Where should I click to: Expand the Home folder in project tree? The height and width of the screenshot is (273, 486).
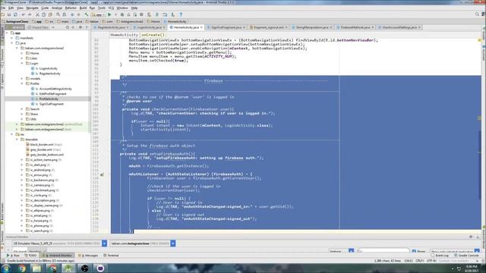[x=22, y=53]
